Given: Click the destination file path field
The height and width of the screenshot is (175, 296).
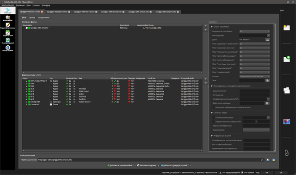Looking at the screenshot, I should pos(149,160).
